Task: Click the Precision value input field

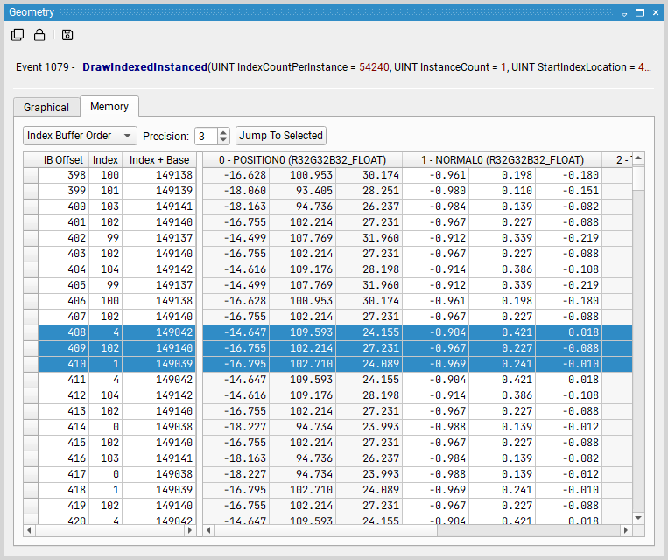Action: [205, 136]
